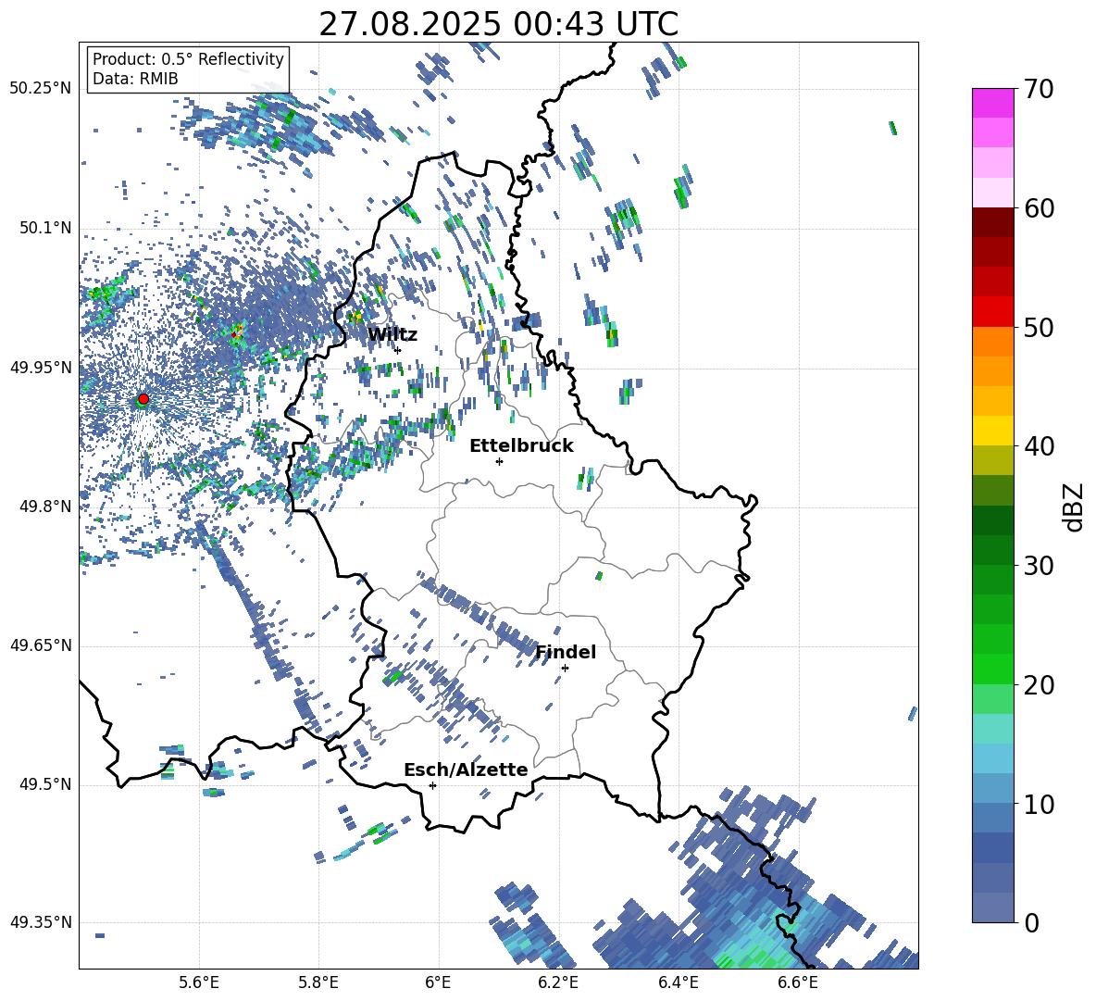The width and height of the screenshot is (1096, 1001).
Task: Click the 20 tick label on colorbar
Action: [x=1038, y=685]
